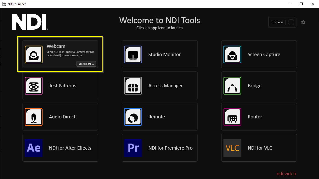Launch the Webcam app icon
Viewport: 319px width, 179px height.
pyautogui.click(x=34, y=55)
